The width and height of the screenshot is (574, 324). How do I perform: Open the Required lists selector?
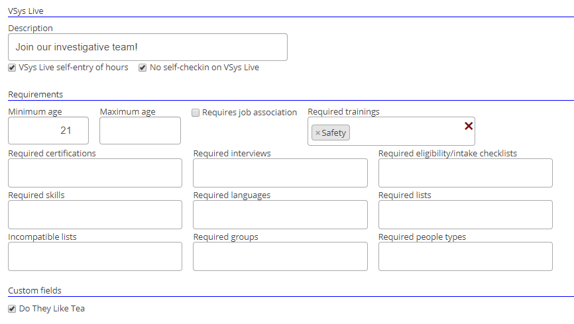465,215
